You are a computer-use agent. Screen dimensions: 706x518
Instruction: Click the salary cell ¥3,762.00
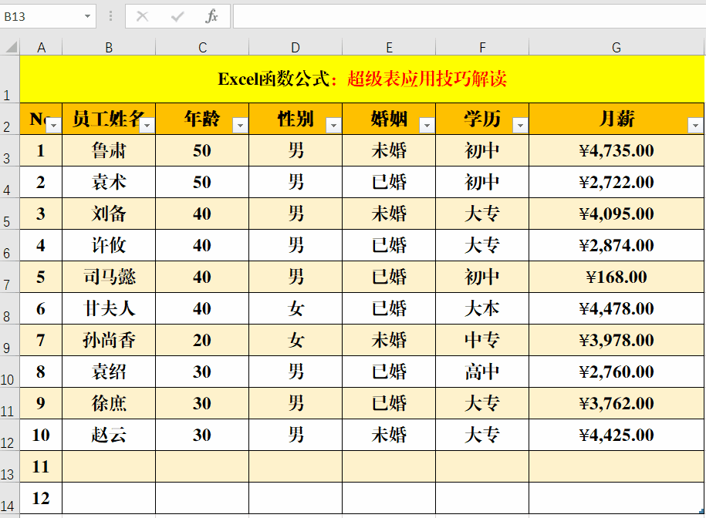point(616,403)
